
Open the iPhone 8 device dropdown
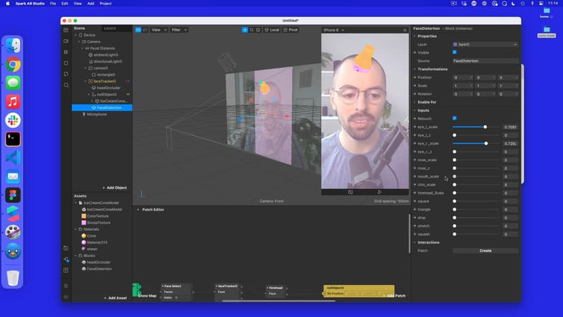(x=334, y=30)
